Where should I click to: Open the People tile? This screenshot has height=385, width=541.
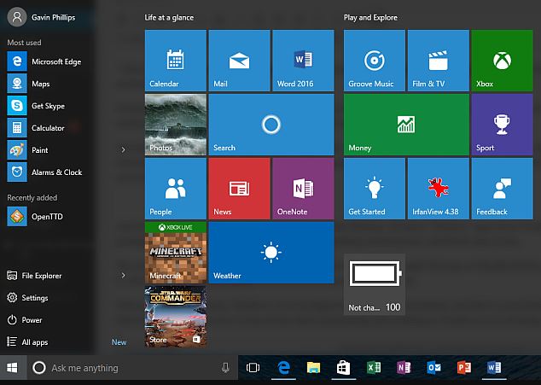click(175, 189)
